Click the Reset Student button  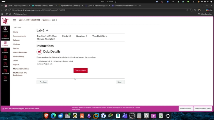coord(186,108)
